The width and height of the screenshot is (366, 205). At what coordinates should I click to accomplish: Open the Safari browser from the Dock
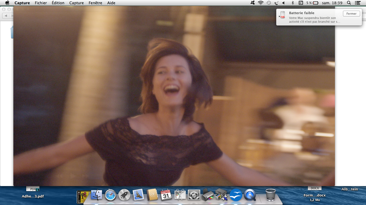[x=110, y=195]
